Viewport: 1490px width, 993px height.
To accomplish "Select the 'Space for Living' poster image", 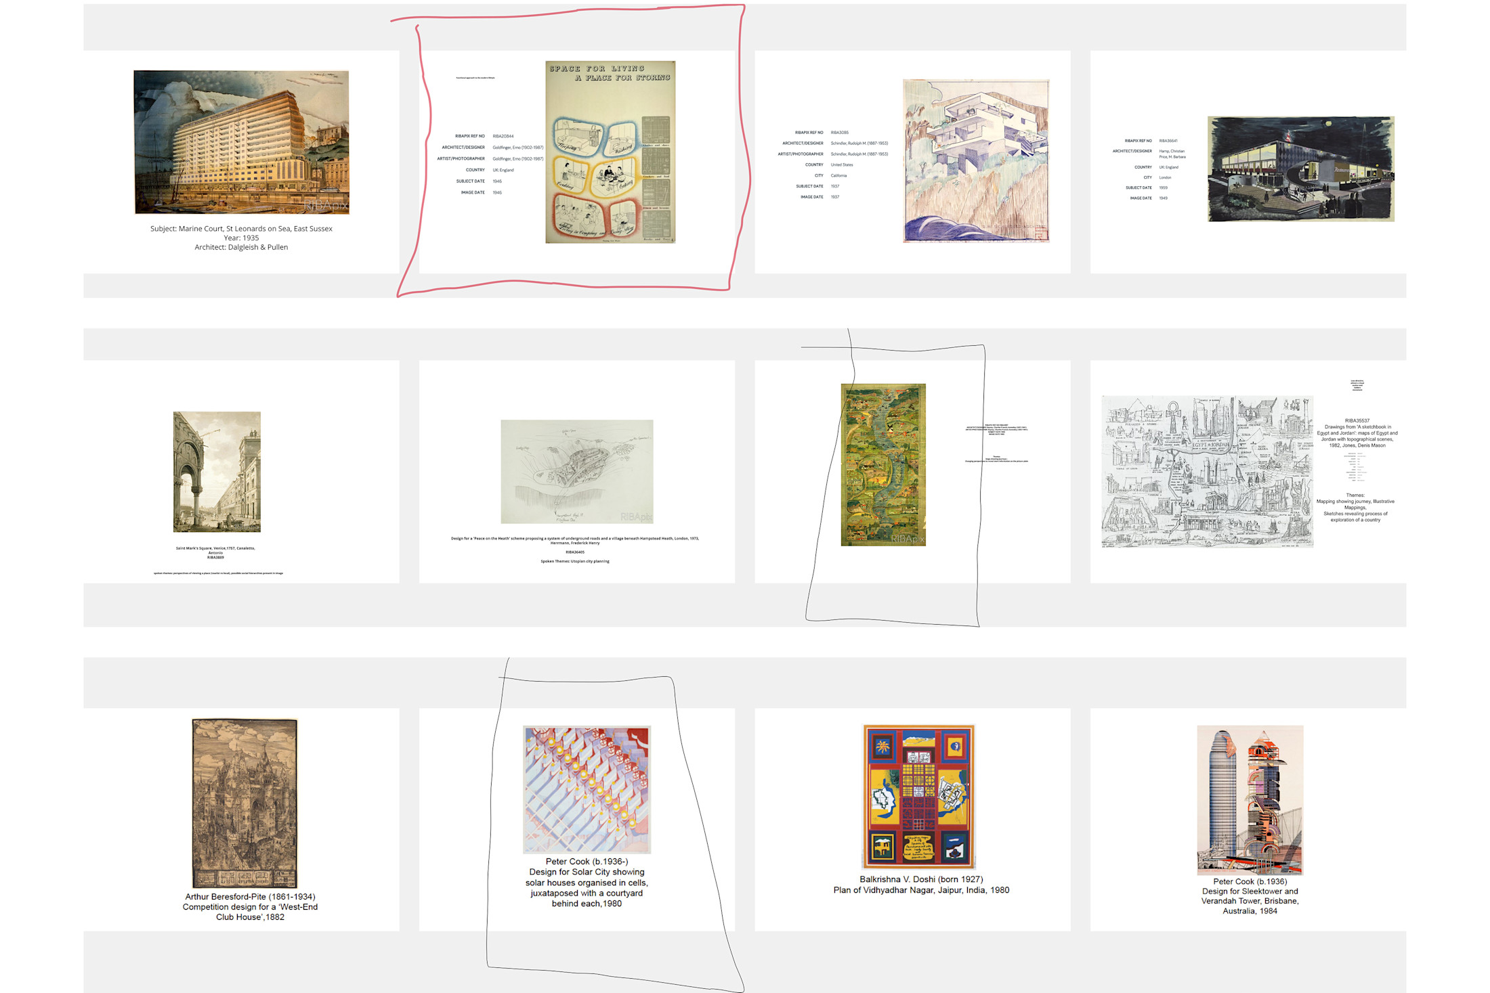I will (x=610, y=152).
